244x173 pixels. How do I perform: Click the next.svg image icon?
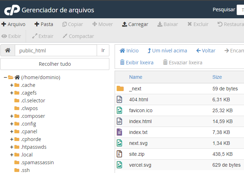coord(120,143)
